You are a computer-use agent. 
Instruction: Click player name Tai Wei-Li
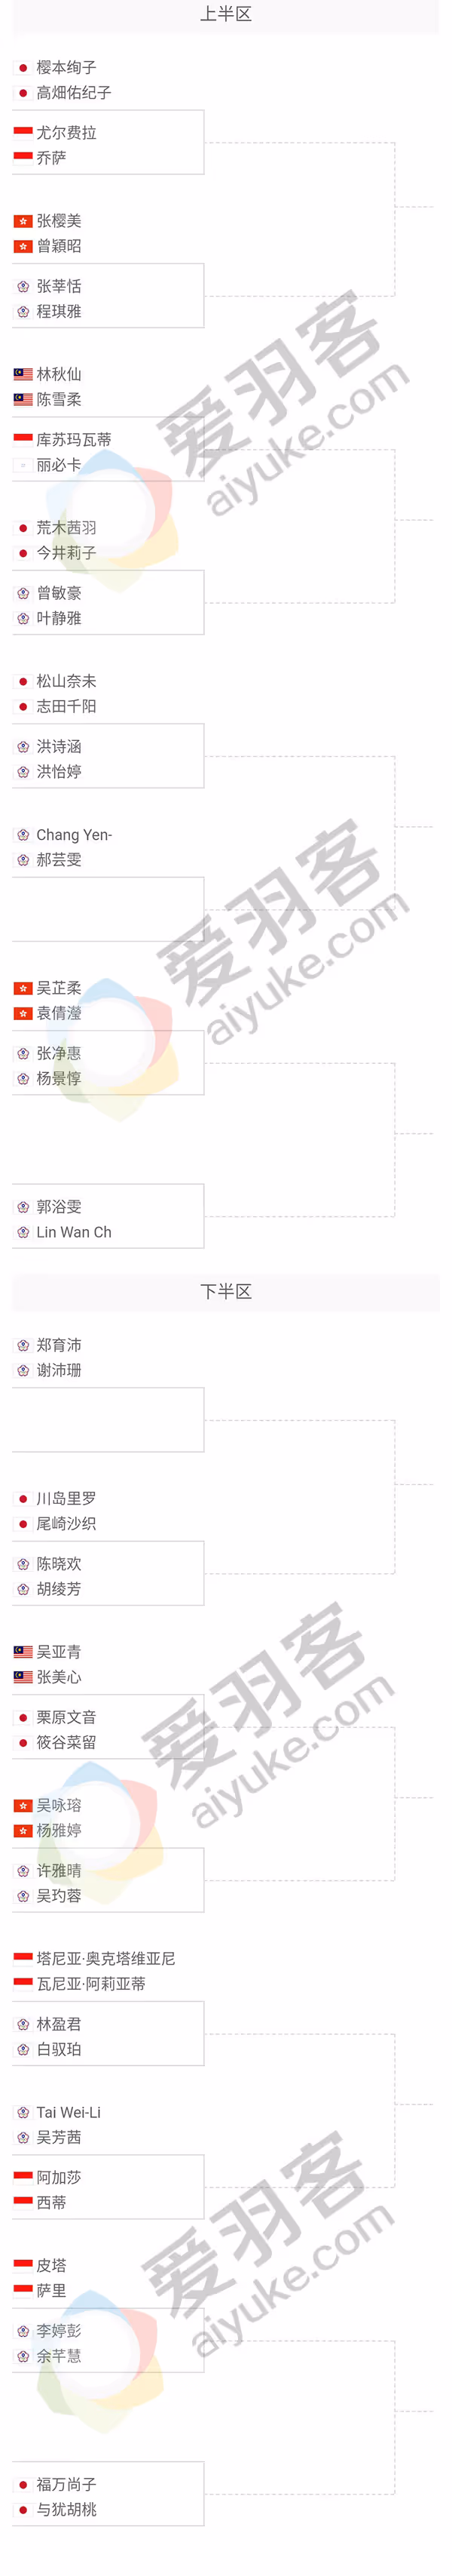coord(69,2112)
